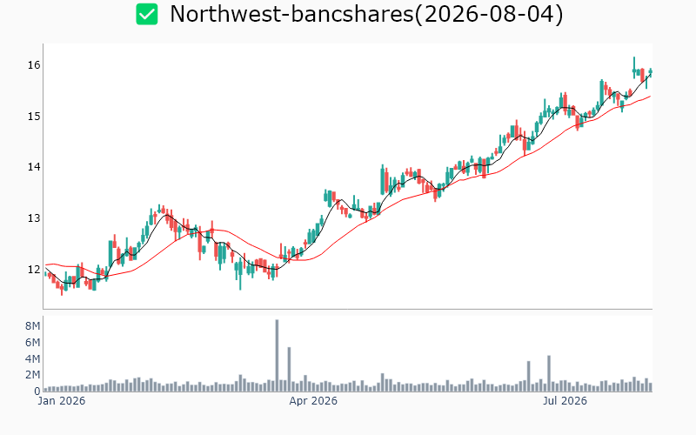Click the Jul 2026 x-axis label
The height and width of the screenshot is (435, 696).
point(565,401)
